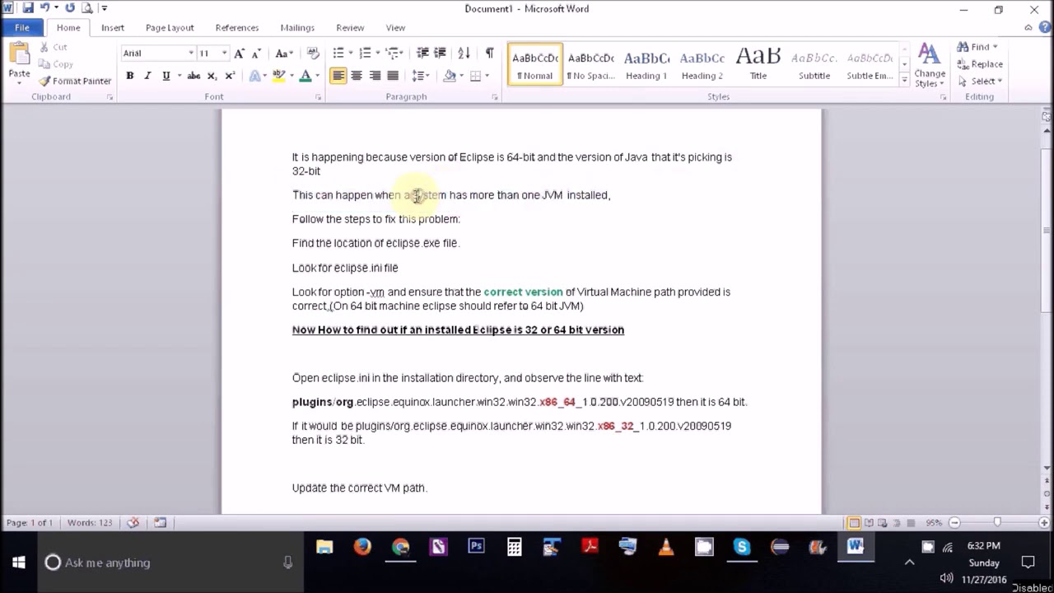Toggle Strikethrough formatting

(194, 76)
